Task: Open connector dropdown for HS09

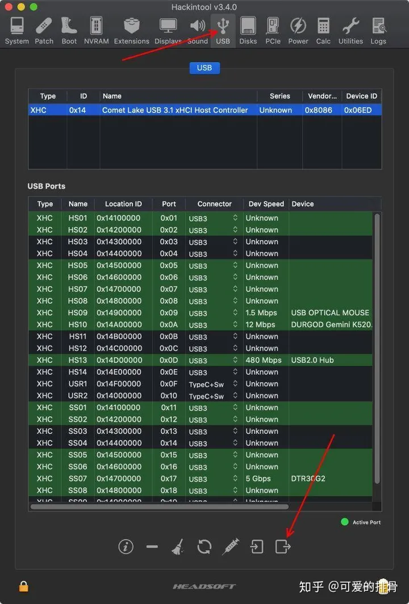Action: (x=213, y=313)
